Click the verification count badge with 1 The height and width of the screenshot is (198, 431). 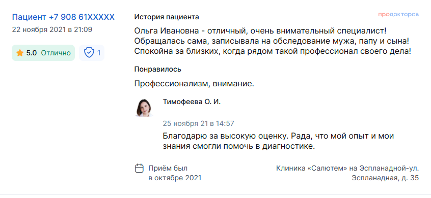click(92, 53)
